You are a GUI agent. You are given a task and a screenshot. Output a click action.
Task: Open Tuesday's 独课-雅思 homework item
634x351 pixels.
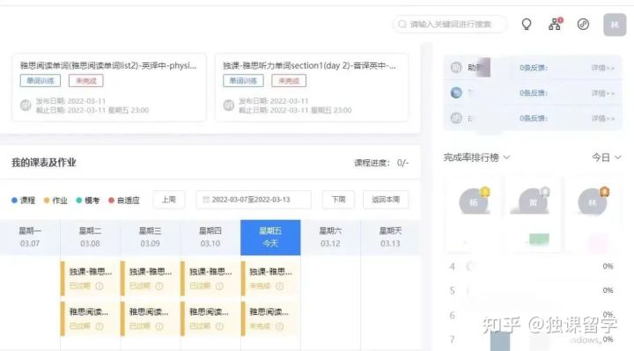(89, 278)
